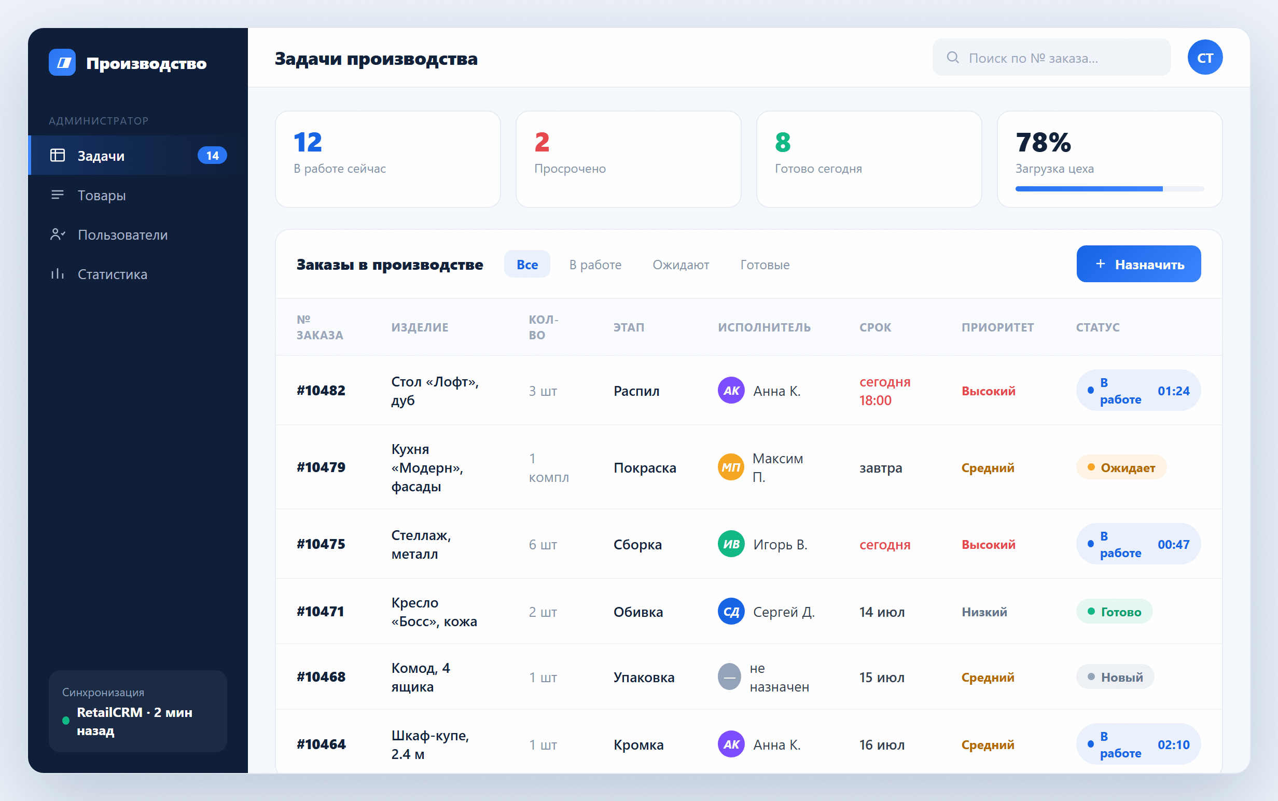This screenshot has height=801, width=1278.
Task: Open the «В работе сейчас» stat card
Action: click(387, 159)
